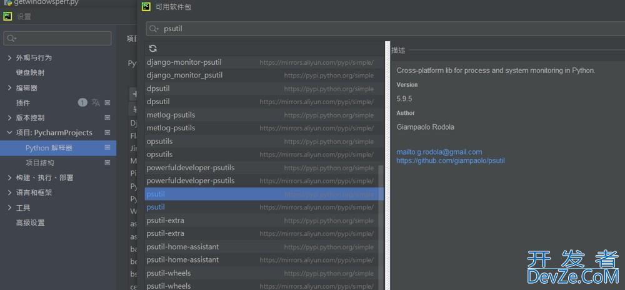Expand the 语言和框架 settings node

(x=9, y=193)
